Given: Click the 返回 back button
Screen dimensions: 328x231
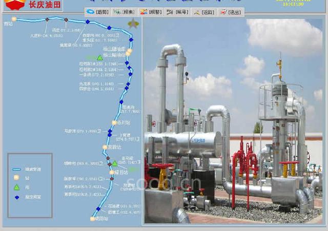Looking at the screenshot, I should click(204, 12).
